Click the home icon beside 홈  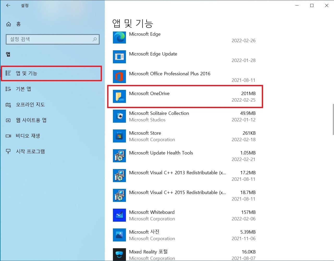9,24
